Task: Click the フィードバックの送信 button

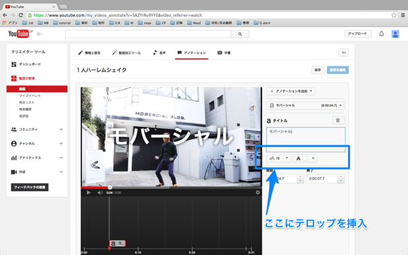Action: pyautogui.click(x=30, y=187)
